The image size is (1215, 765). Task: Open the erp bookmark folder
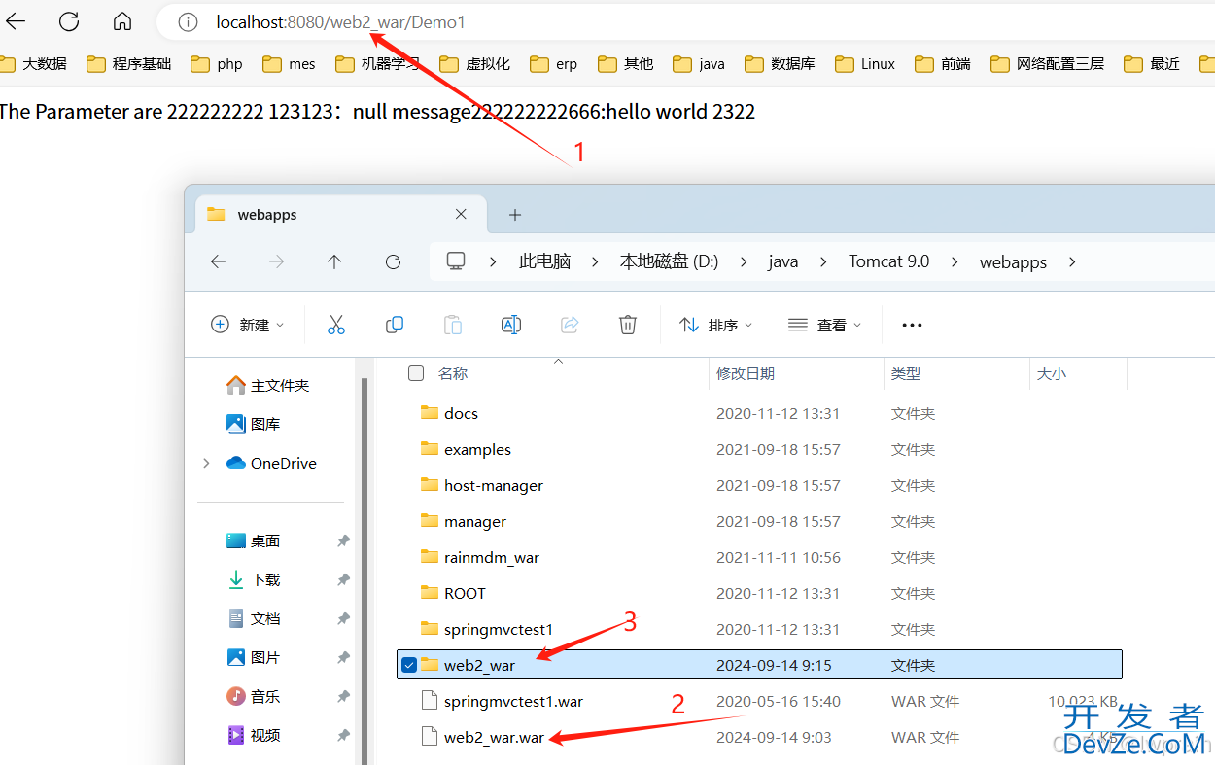click(x=554, y=64)
